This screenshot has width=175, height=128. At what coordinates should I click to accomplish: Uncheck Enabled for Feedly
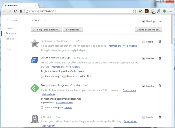pos(144,86)
